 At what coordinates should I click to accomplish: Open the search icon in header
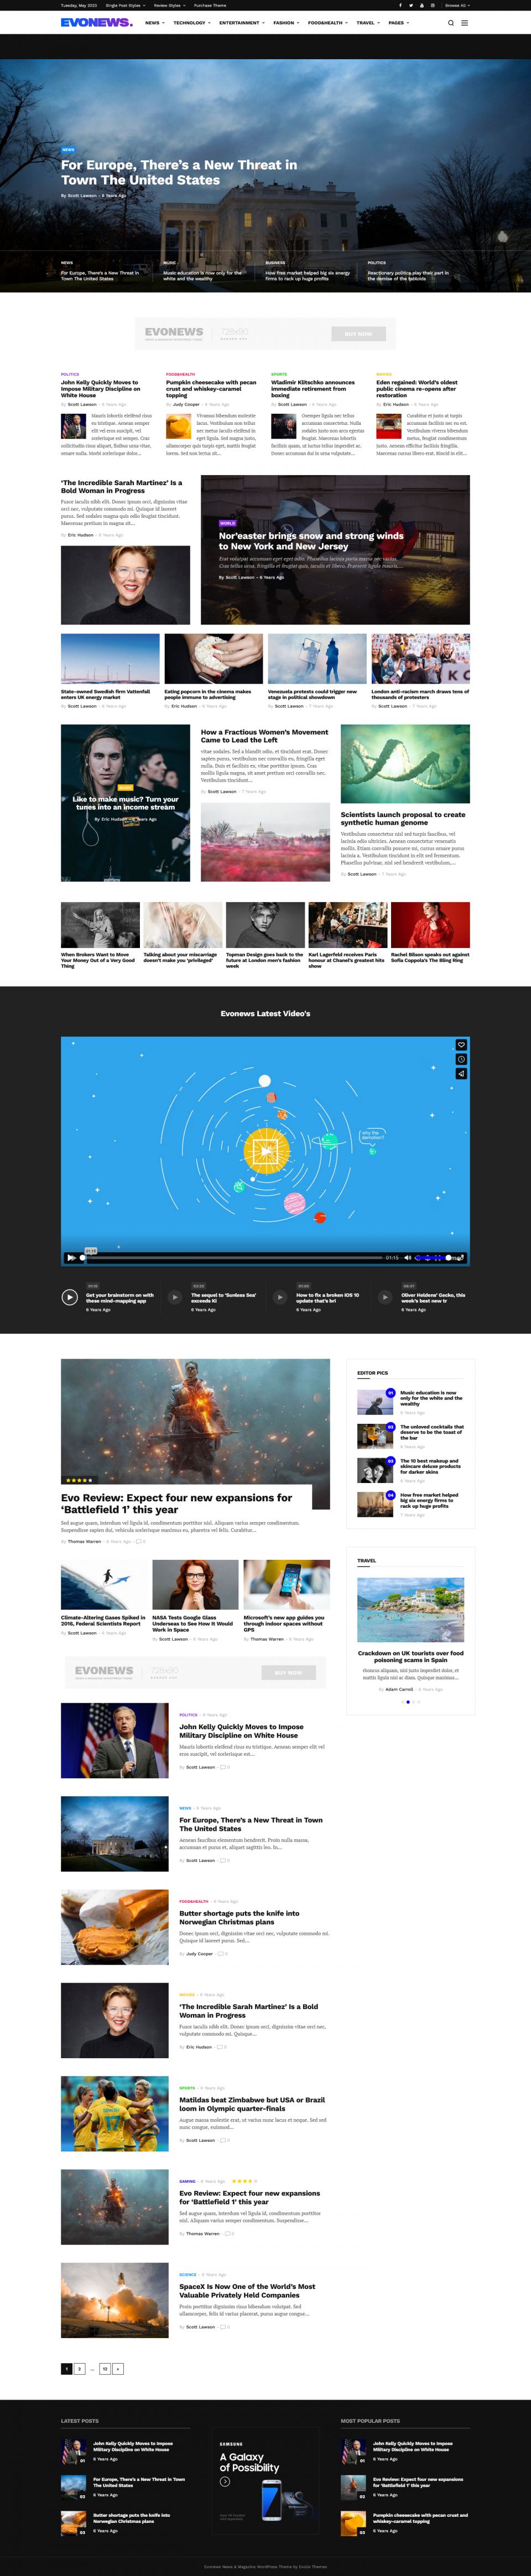point(451,23)
